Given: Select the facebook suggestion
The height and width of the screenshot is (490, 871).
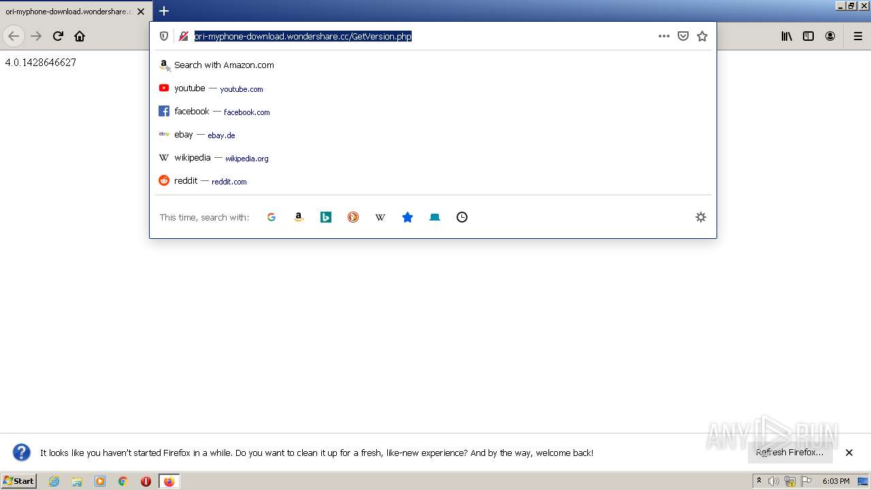Looking at the screenshot, I should point(433,112).
